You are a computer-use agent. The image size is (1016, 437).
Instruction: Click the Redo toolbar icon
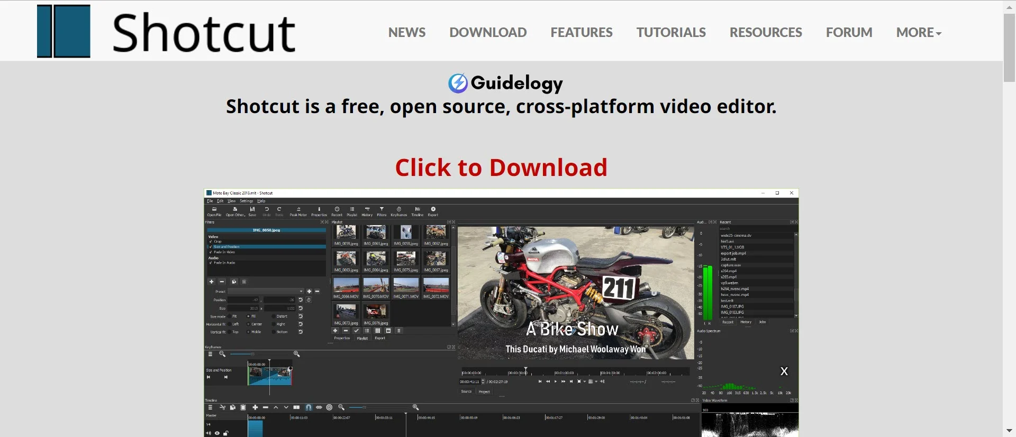pos(279,211)
